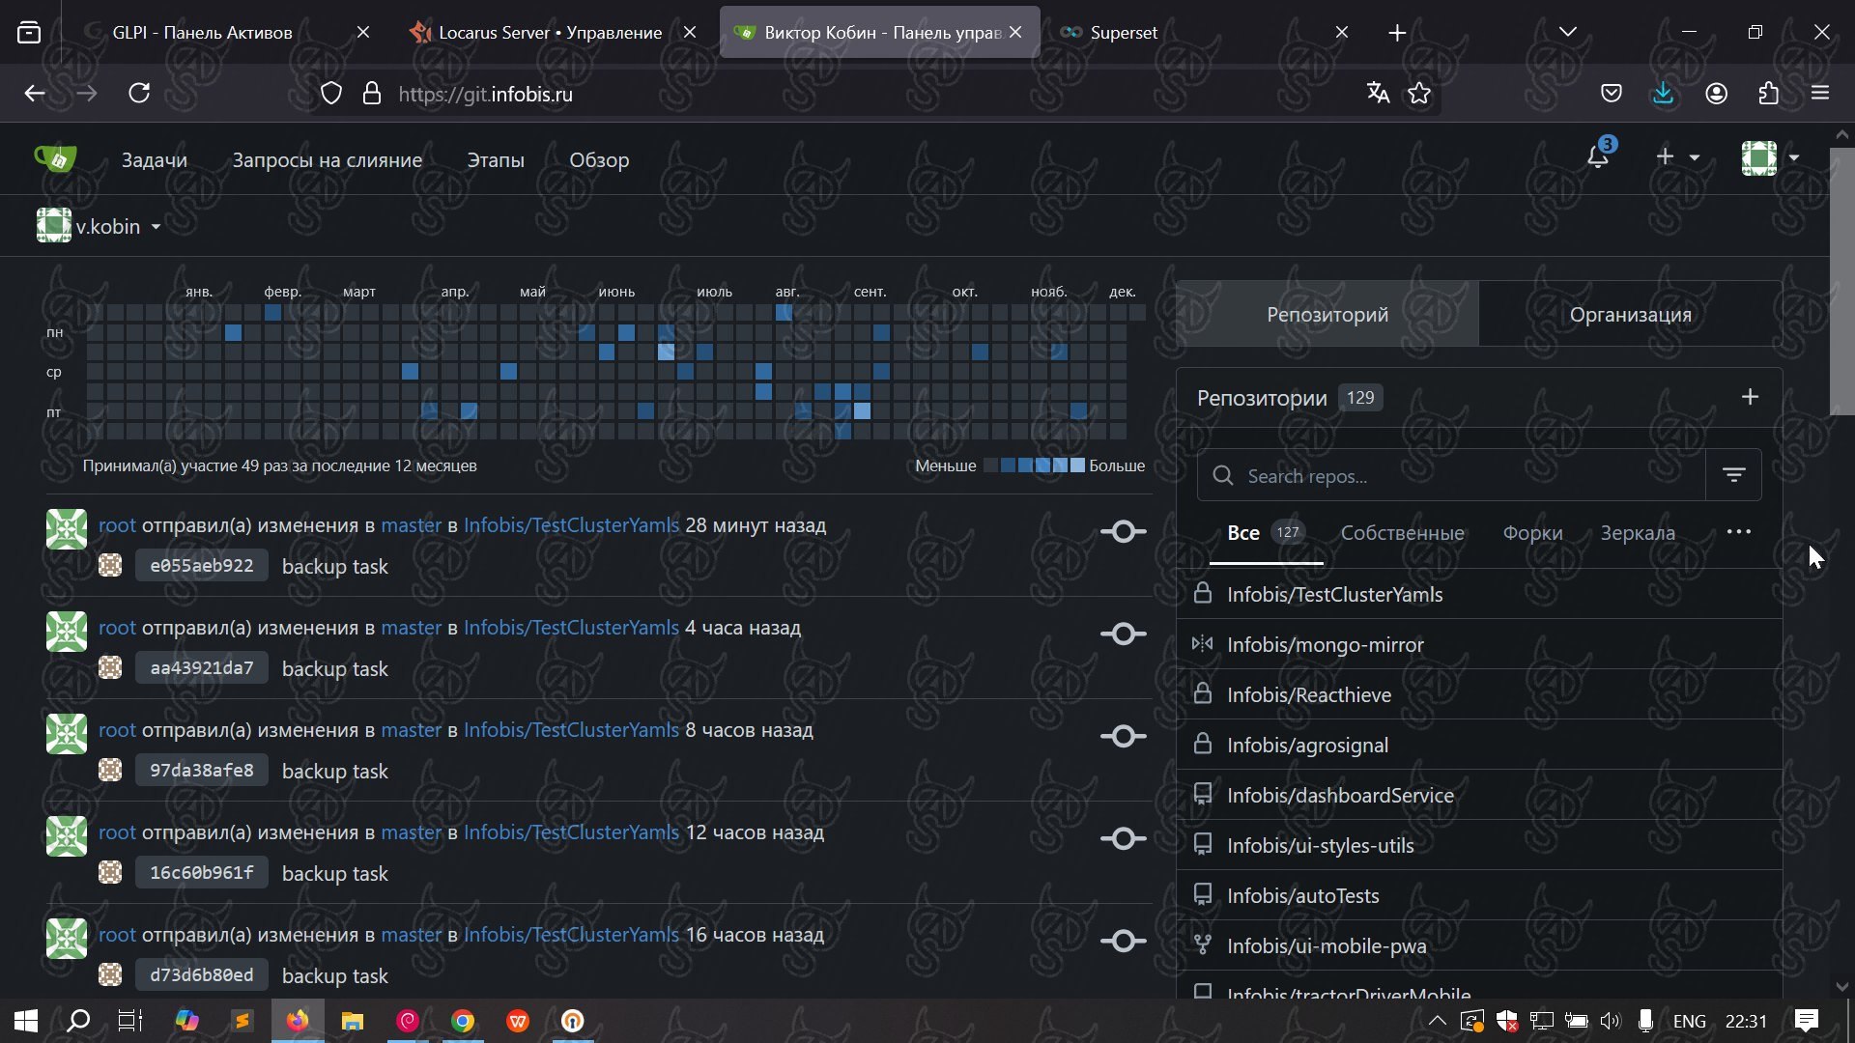Click commit icon beside the 28 minutes entry

[1123, 531]
